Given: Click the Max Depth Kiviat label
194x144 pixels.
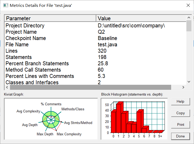Looking at the screenshot, I should [x=45, y=134].
